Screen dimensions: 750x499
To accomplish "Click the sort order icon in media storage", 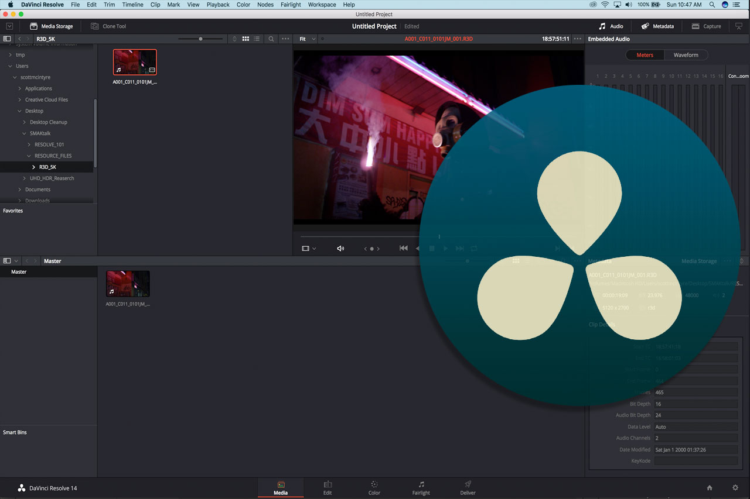I will click(235, 39).
